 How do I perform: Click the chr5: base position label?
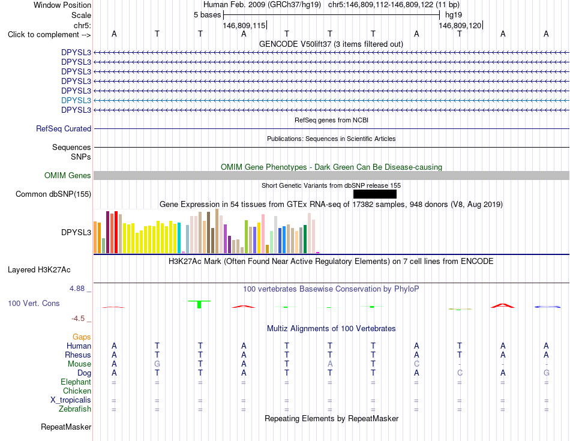pyautogui.click(x=82, y=25)
